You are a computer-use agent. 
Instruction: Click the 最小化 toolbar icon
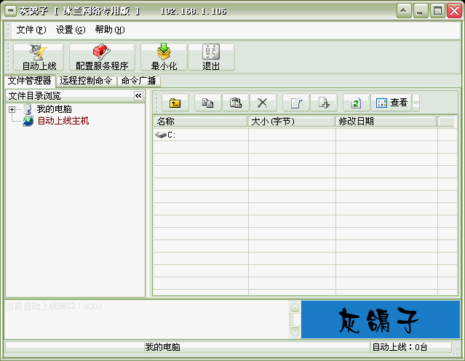pyautogui.click(x=164, y=57)
